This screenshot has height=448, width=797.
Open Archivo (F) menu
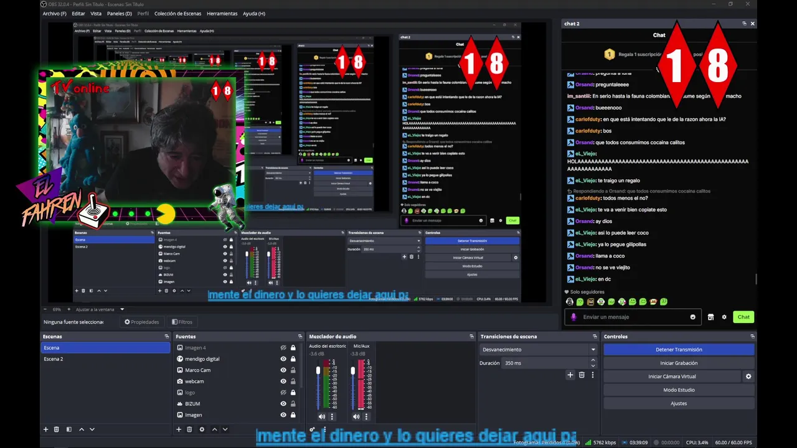pos(55,14)
